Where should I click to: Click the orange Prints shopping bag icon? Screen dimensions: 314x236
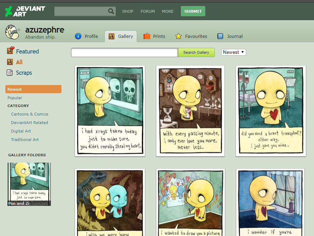click(x=147, y=36)
